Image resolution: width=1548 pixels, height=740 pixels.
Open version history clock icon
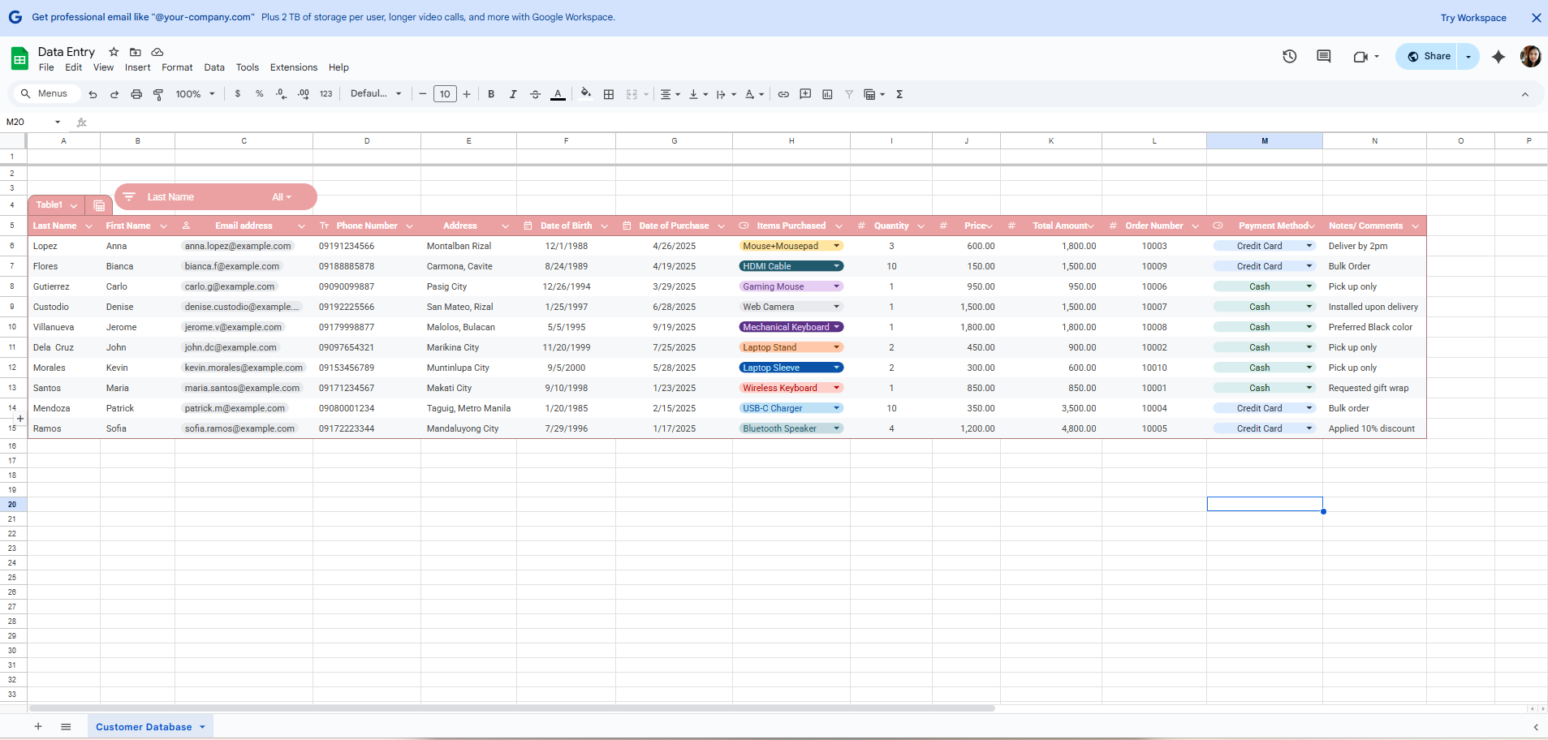(1289, 56)
